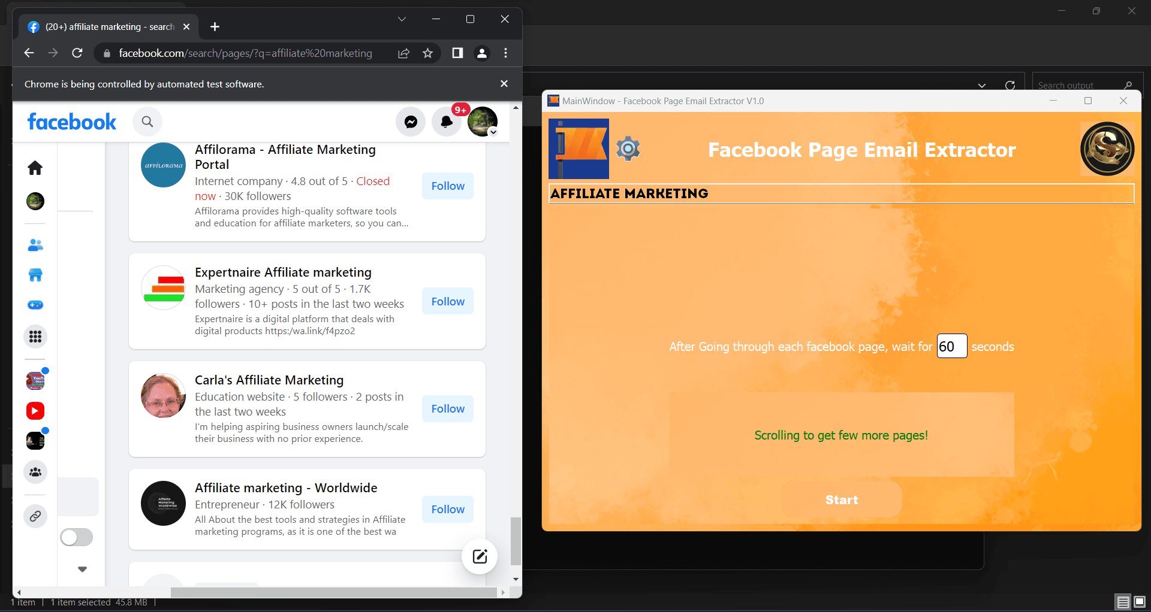Click the Facebook horizontal scrollbar
1151x612 pixels.
coord(333,592)
